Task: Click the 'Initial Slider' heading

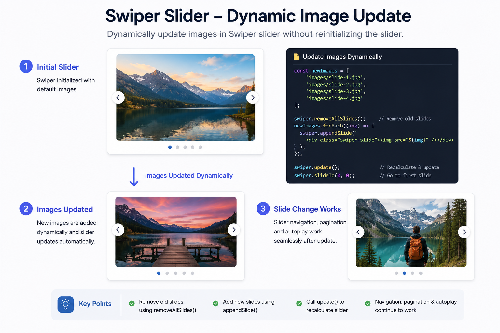Action: 58,67
